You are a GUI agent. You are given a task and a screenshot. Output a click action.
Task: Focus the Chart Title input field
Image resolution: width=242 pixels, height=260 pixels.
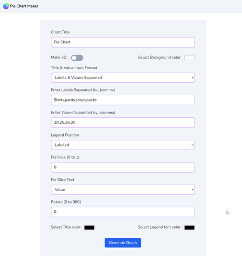tap(123, 42)
